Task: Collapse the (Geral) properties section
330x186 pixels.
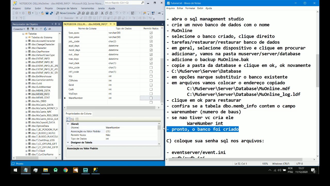Action: click(x=68, y=124)
